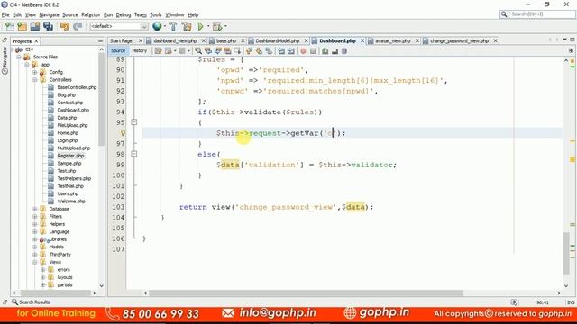The width and height of the screenshot is (577, 324).
Task: Click the Shift Line Left icon
Action: [x=281, y=51]
